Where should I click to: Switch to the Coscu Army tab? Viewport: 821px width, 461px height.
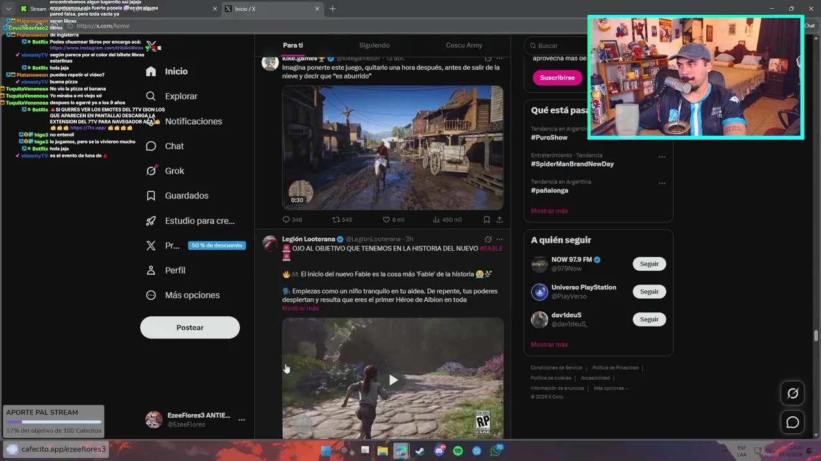[464, 45]
